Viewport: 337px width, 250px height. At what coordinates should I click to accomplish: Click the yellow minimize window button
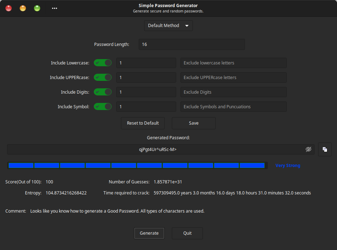click(x=23, y=8)
